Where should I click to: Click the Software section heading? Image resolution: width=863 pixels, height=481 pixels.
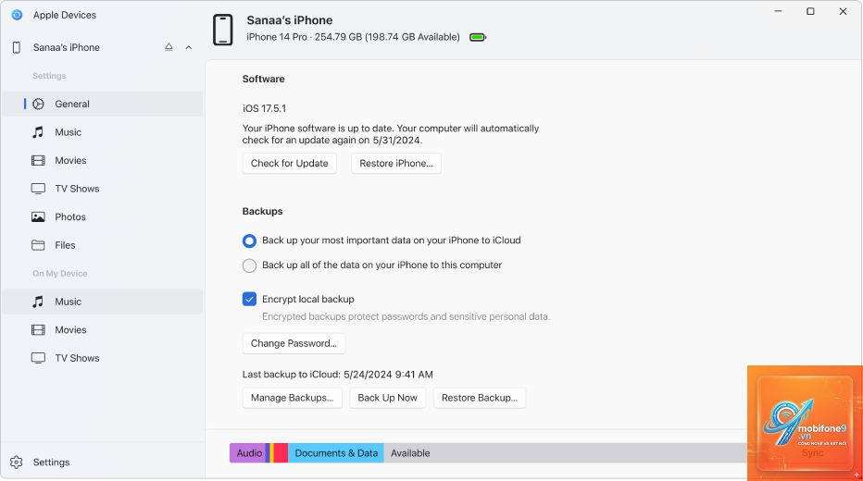pyautogui.click(x=264, y=79)
